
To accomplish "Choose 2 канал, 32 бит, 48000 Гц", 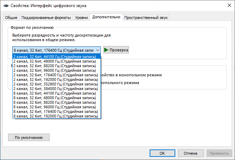I will tap(57, 61).
